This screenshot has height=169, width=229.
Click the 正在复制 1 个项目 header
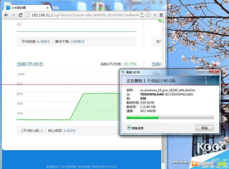tap(151, 81)
